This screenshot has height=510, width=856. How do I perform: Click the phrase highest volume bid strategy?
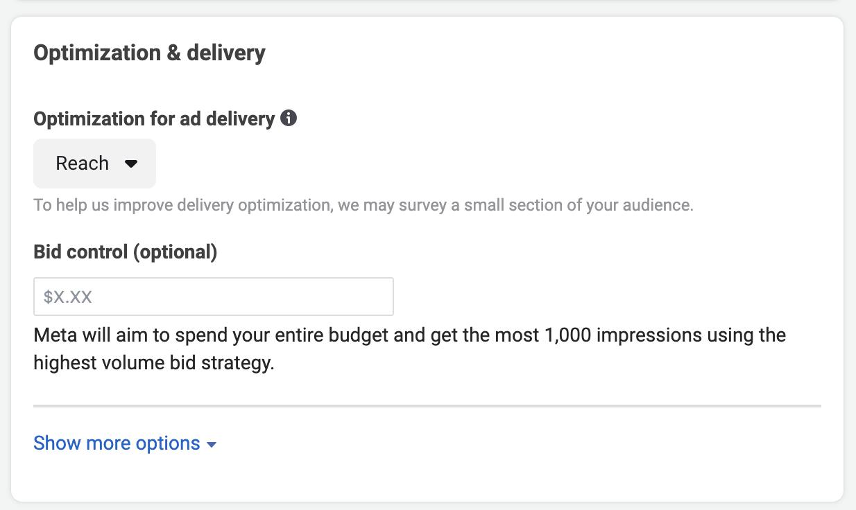click(x=153, y=363)
